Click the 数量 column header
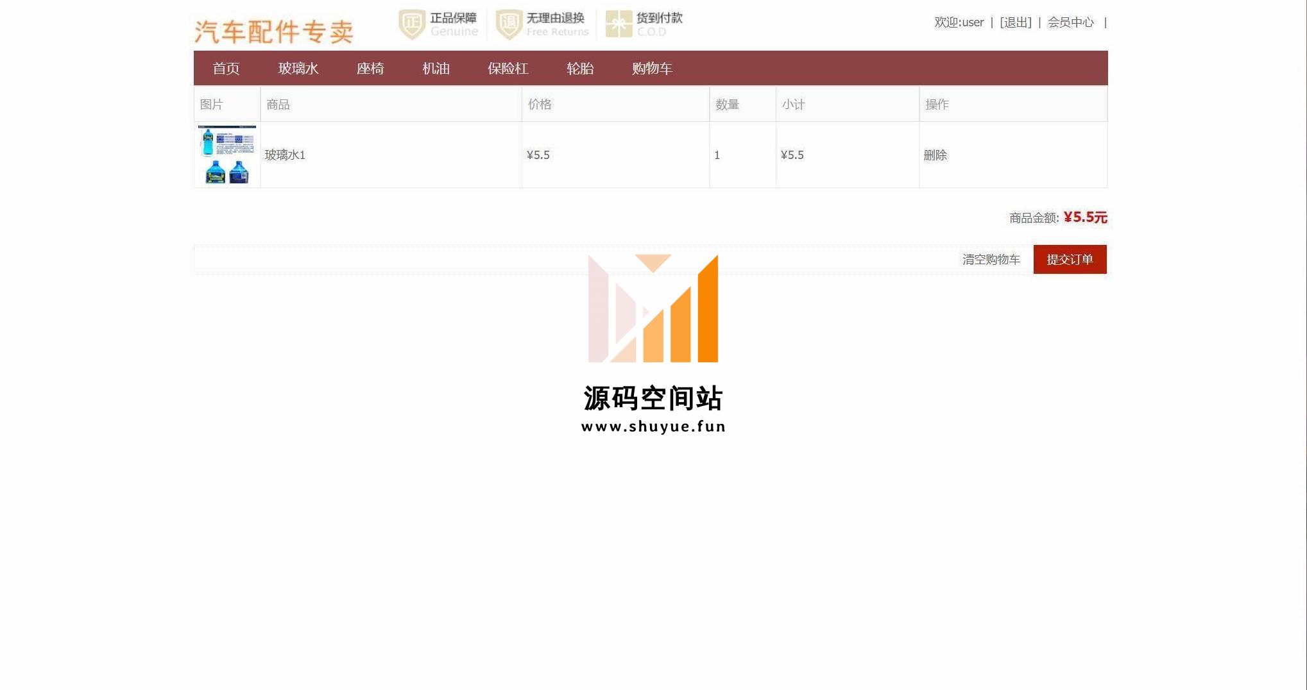The image size is (1307, 690). point(728,105)
